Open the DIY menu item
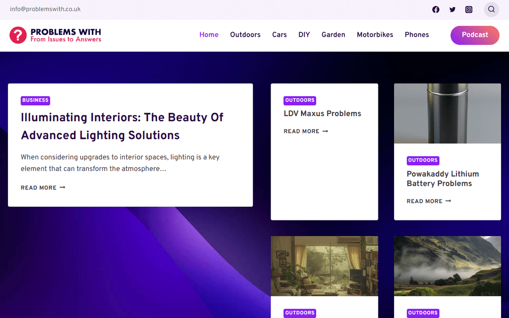This screenshot has width=509, height=318. (x=304, y=35)
